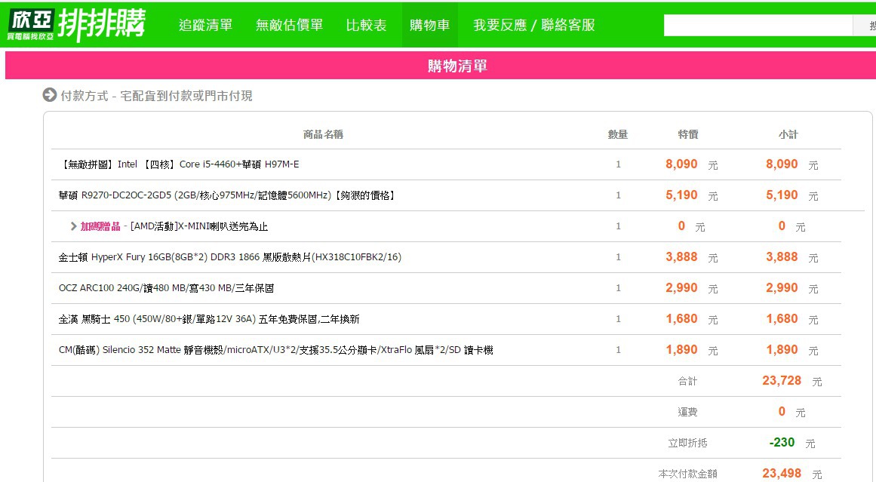Click the 23,728 total amount
Viewport: 876px width, 482px height.
point(782,381)
